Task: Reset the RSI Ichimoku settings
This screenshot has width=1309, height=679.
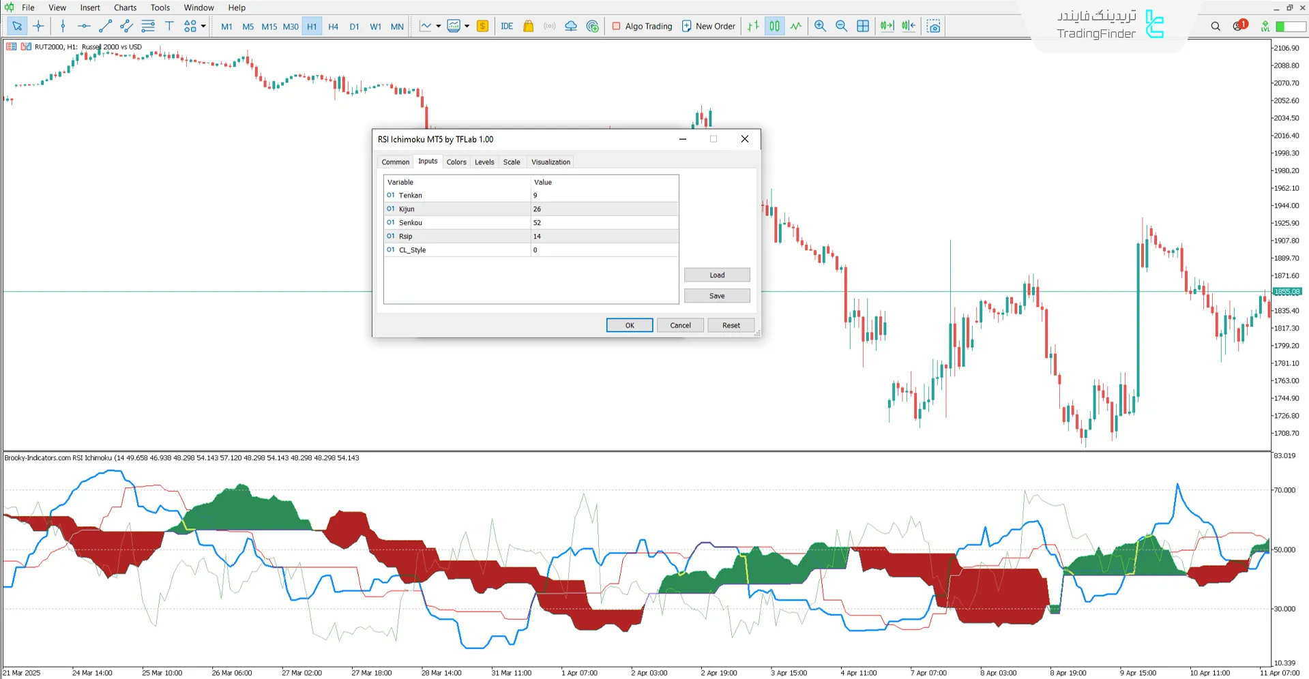Action: [x=731, y=325]
